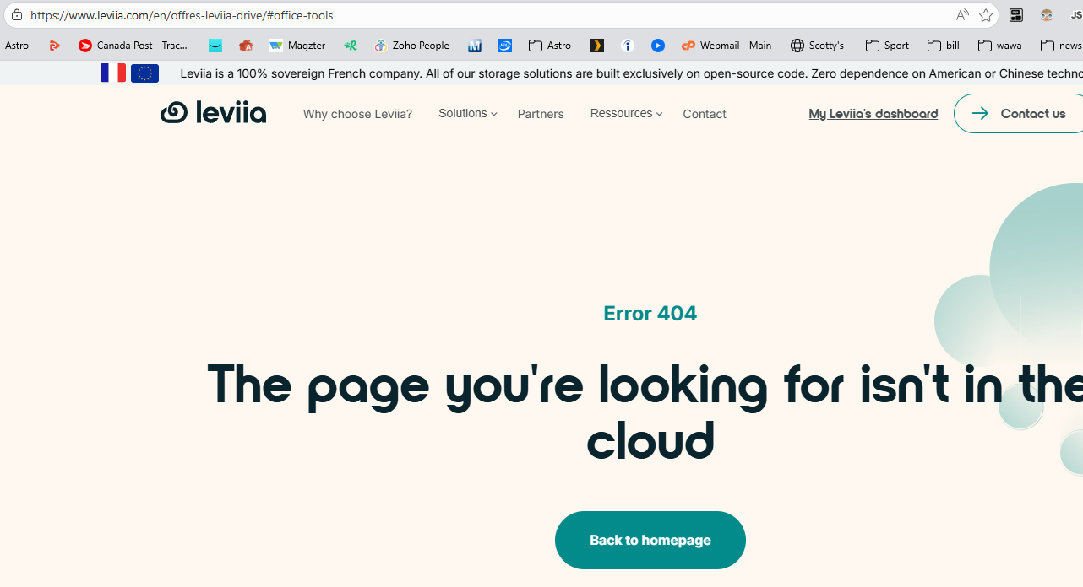Screen dimensions: 1083x587
Task: Click the Leviia logo
Action: click(x=213, y=113)
